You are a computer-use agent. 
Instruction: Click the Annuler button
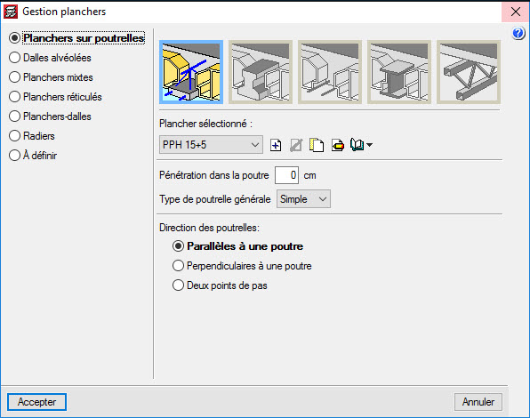478,402
